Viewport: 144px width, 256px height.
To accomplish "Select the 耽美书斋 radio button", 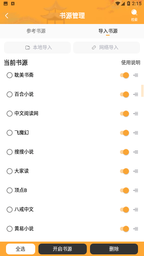I will pyautogui.click(x=10, y=75).
